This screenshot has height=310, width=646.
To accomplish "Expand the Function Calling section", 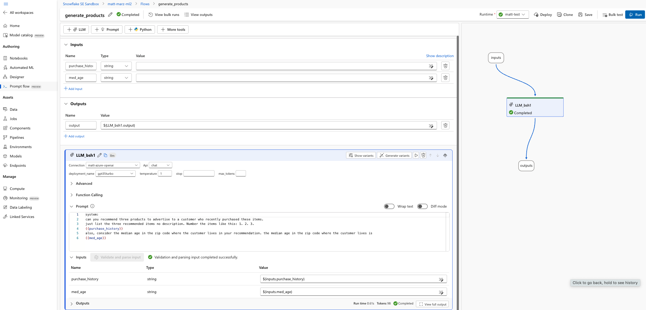I will click(89, 195).
